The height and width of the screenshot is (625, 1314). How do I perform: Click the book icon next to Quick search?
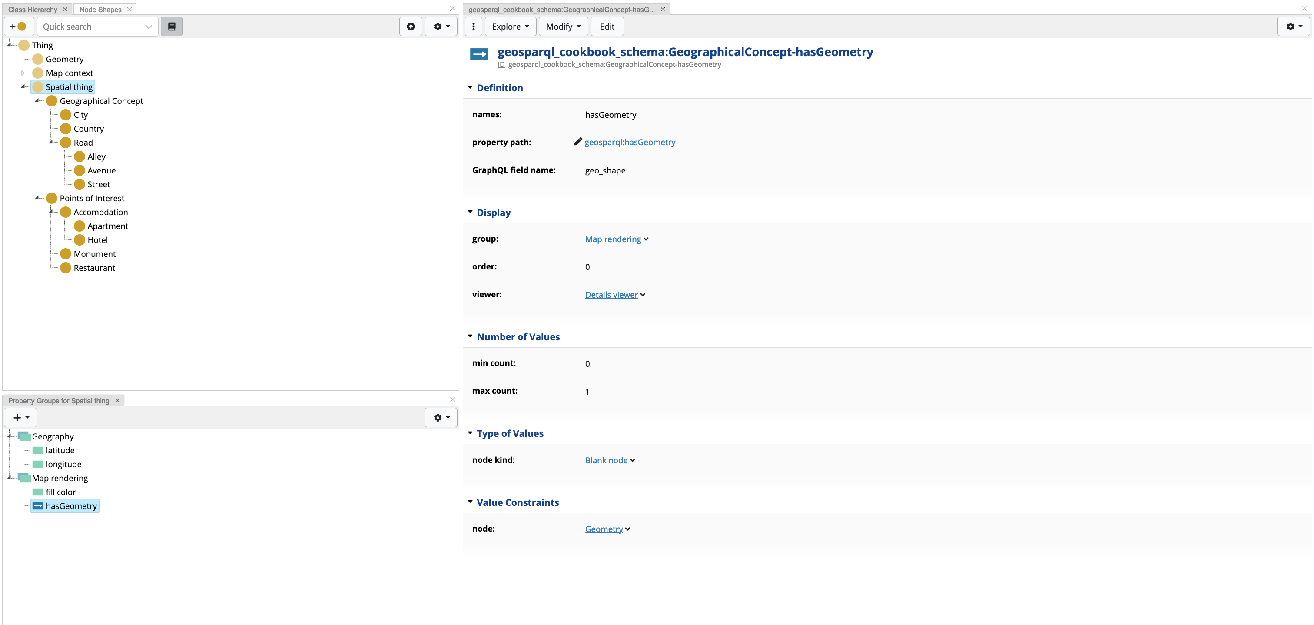pyautogui.click(x=171, y=27)
